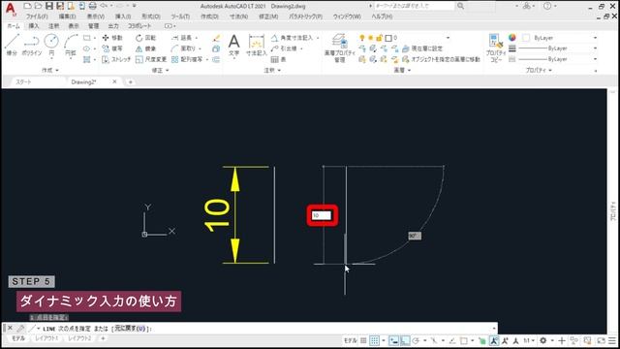Image resolution: width=620 pixels, height=349 pixels.
Task: Toggle dynamic input in status bar
Action: coord(394,340)
